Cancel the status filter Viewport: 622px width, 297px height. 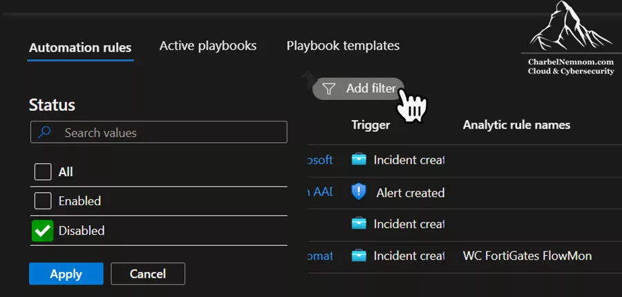[148, 274]
